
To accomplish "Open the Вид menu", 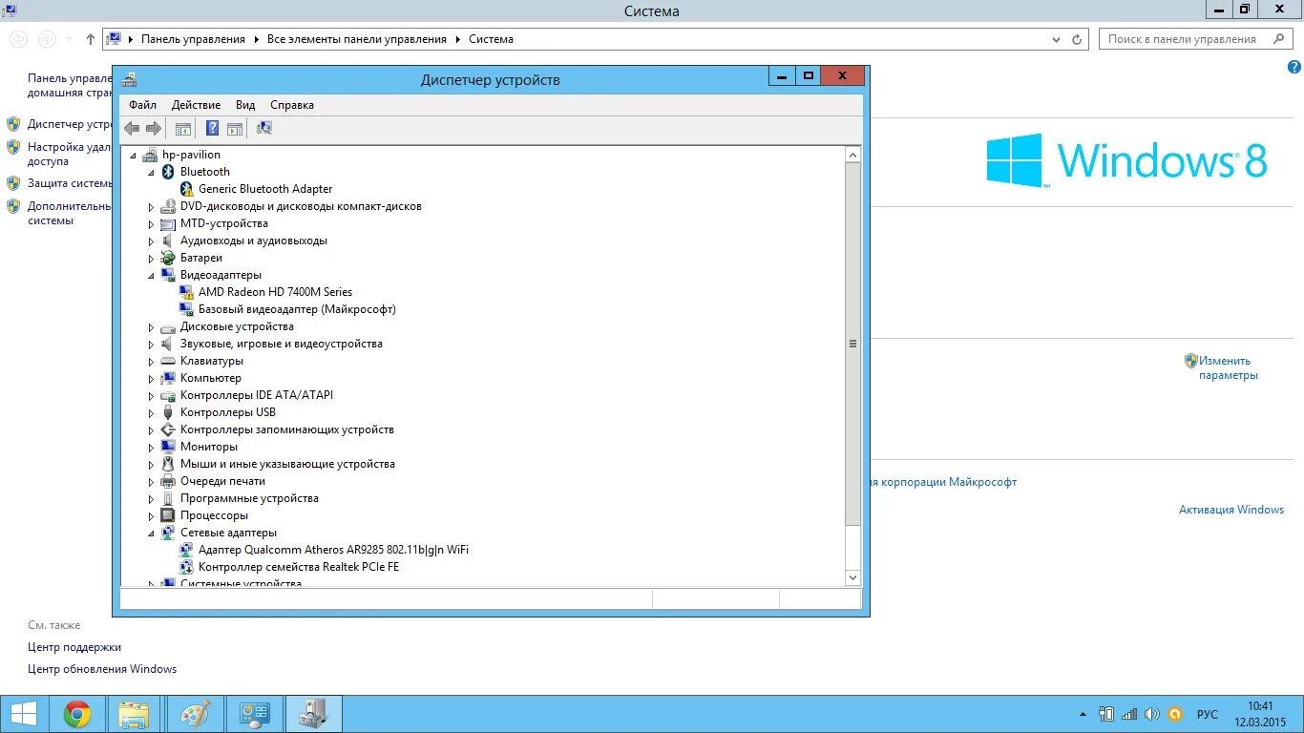I will pos(245,105).
